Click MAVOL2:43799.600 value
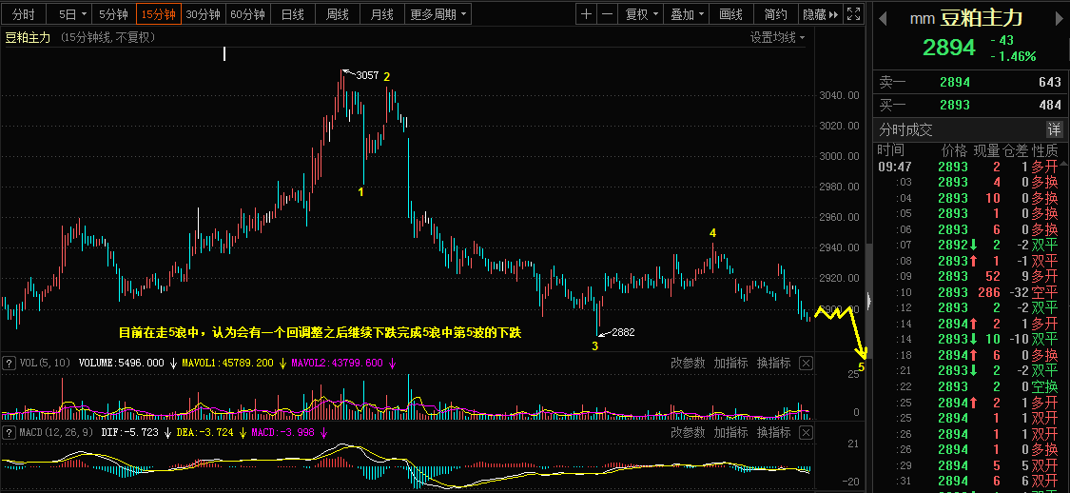The image size is (1070, 493). pyautogui.click(x=337, y=364)
